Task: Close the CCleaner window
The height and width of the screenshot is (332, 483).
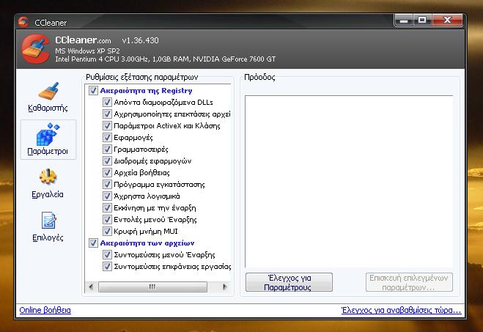Action: [x=447, y=21]
